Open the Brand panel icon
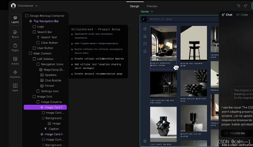Viewport: 253px width, 147px height. click(x=15, y=32)
